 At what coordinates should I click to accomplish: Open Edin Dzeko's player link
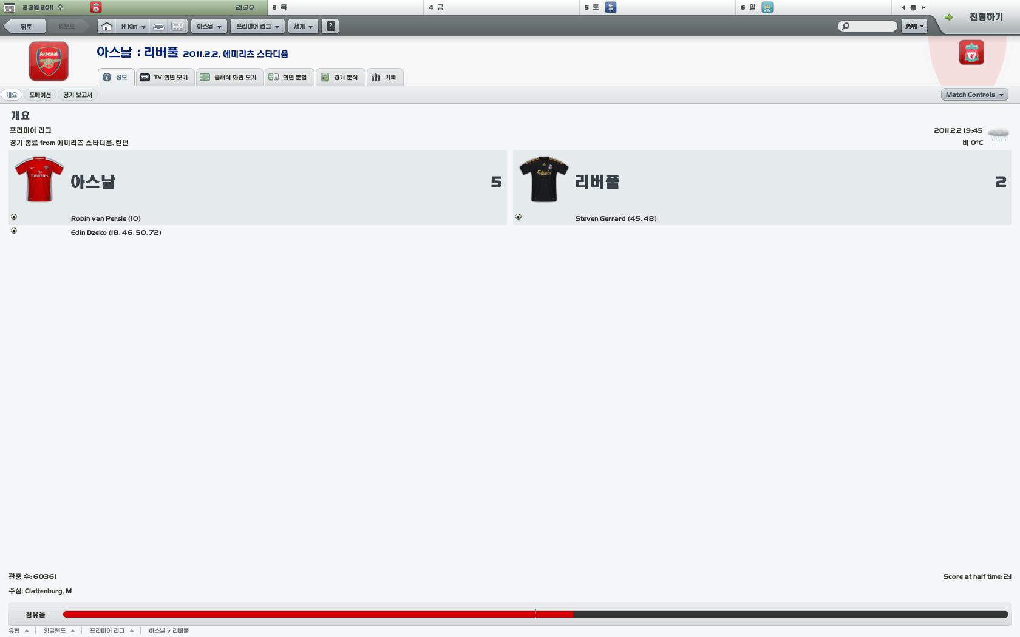tap(89, 232)
